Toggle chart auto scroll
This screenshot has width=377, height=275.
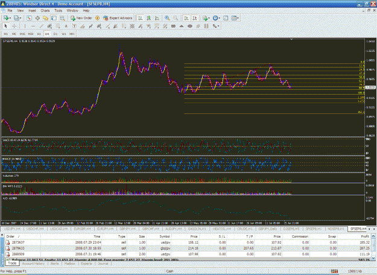click(x=186, y=18)
